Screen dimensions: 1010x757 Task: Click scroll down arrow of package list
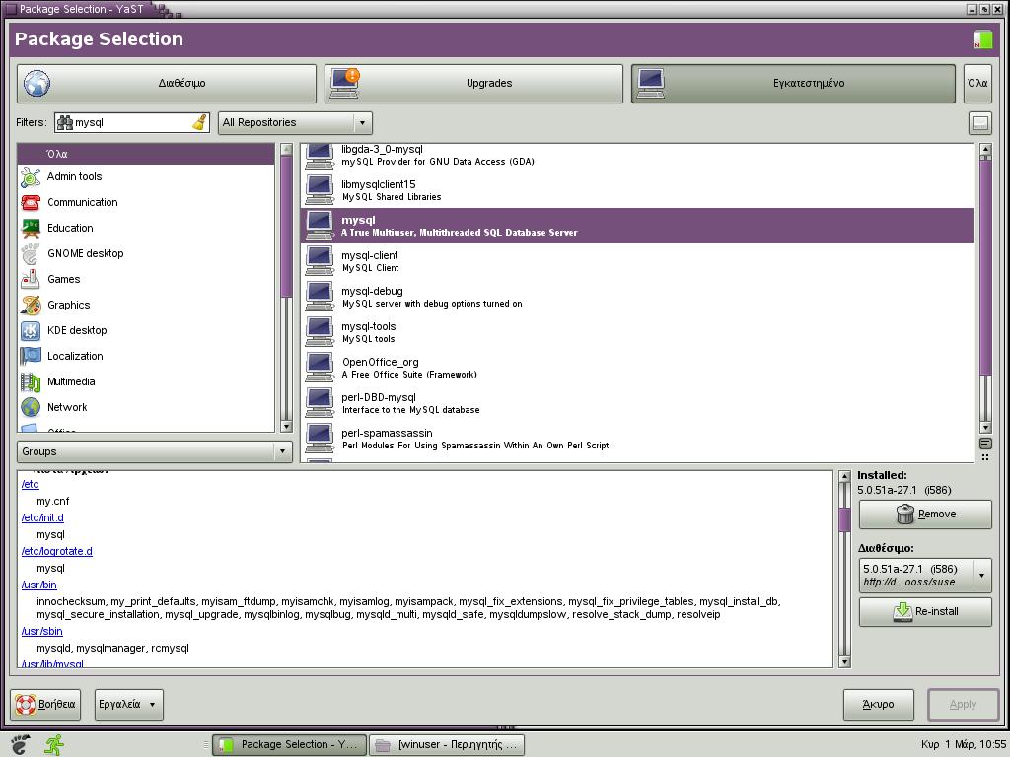click(x=985, y=427)
